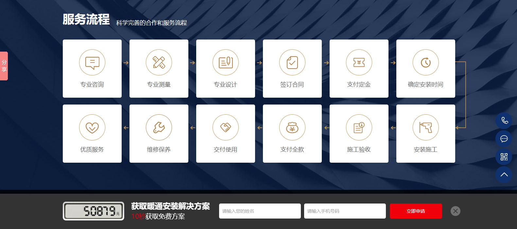Focus the 请输入您的姓名 name field
Image resolution: width=517 pixels, height=229 pixels.
(260, 211)
